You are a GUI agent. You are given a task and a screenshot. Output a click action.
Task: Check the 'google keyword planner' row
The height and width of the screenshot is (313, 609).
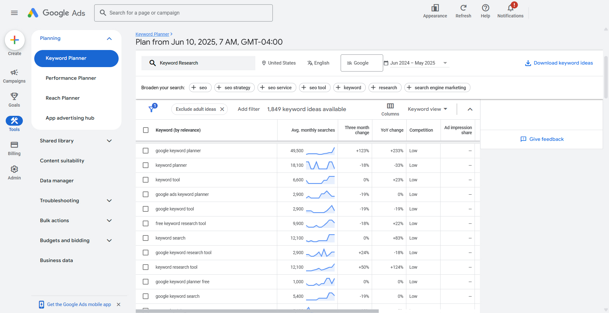point(146,151)
